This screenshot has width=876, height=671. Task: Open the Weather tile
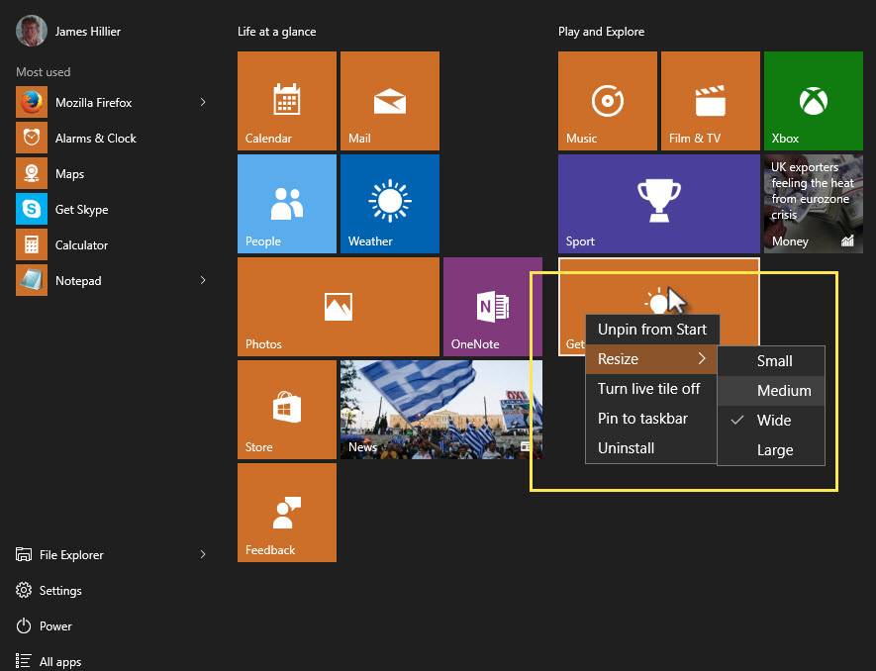pos(389,203)
